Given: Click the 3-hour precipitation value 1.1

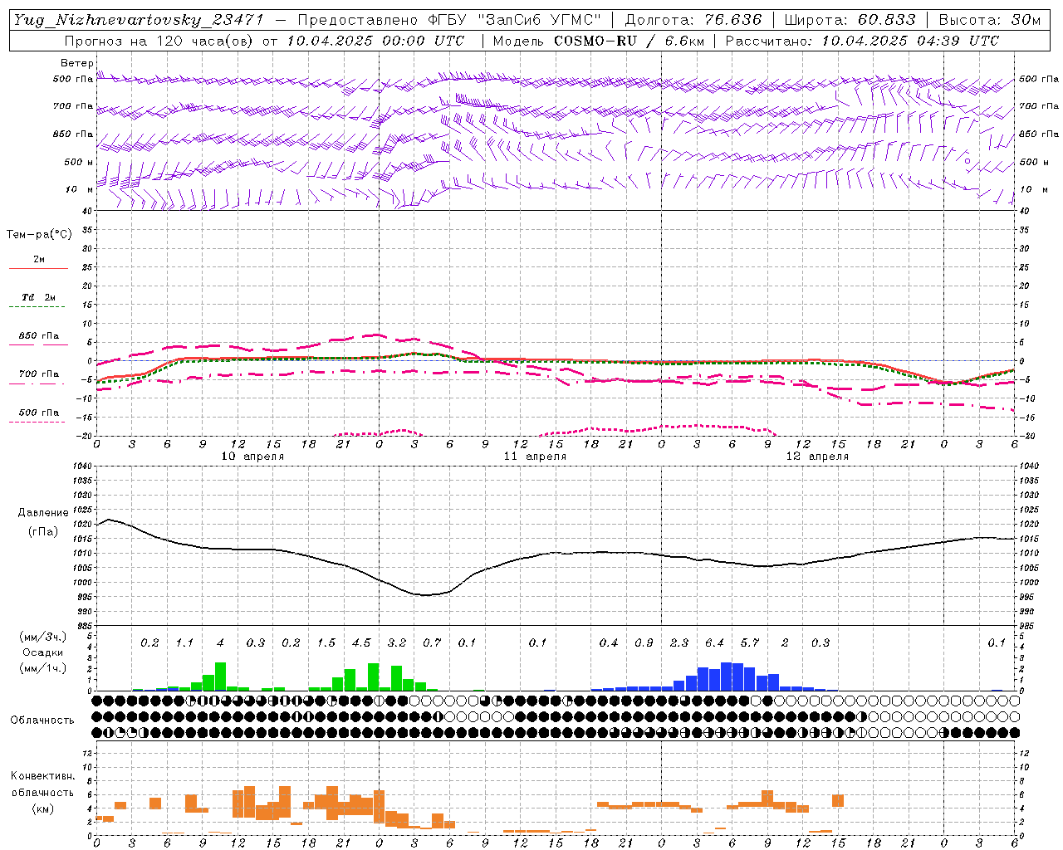Looking at the screenshot, I should click(x=184, y=643).
